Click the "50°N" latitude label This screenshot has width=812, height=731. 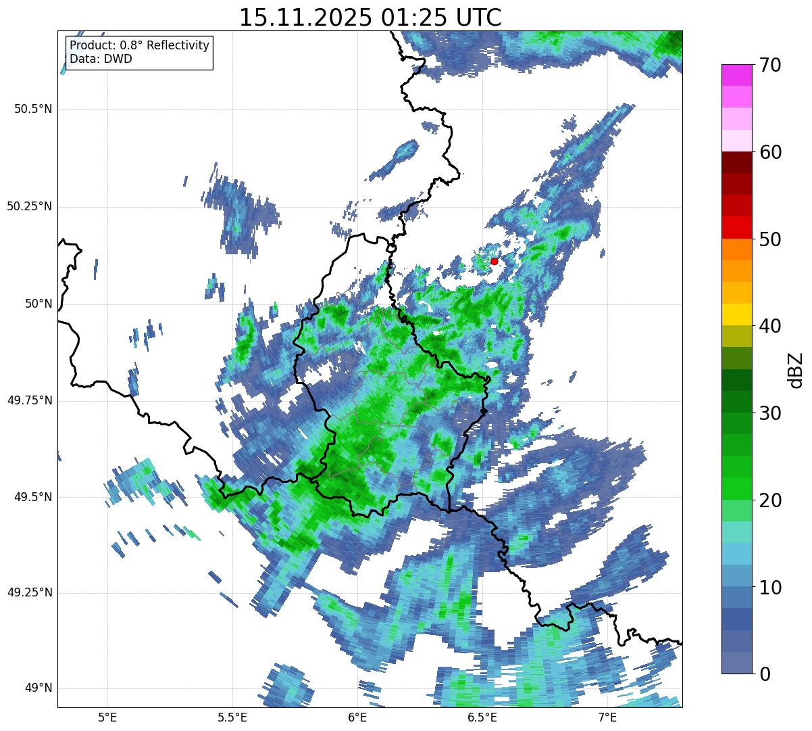(x=39, y=304)
